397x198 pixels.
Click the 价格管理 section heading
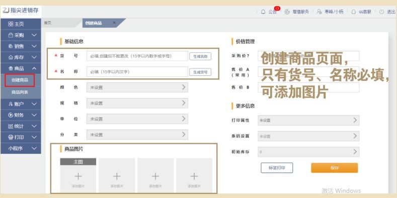(x=245, y=42)
